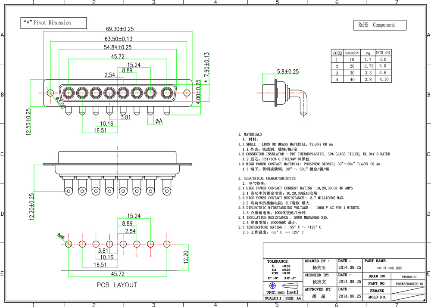This screenshot has height=307, width=431.
Task: Select the 4.10 cell in PCB øB column
Action: point(383,79)
